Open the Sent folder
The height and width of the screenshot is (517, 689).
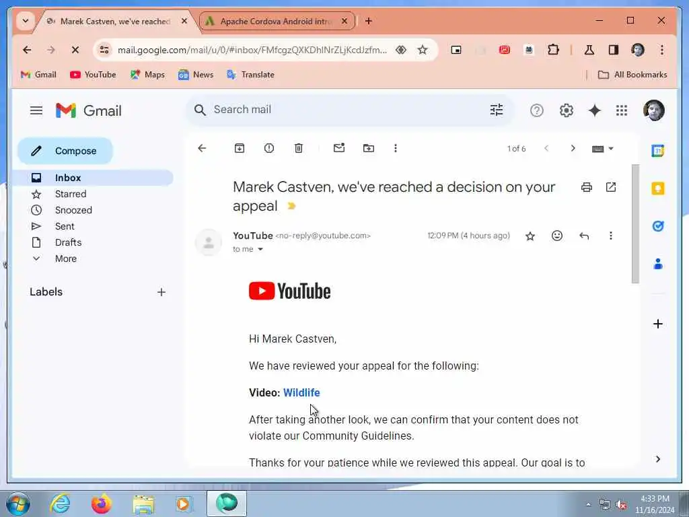(65, 226)
